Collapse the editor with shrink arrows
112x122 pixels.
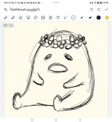tap(6, 9)
